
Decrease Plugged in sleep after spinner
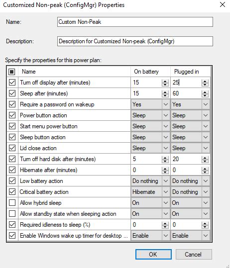(x=205, y=95)
